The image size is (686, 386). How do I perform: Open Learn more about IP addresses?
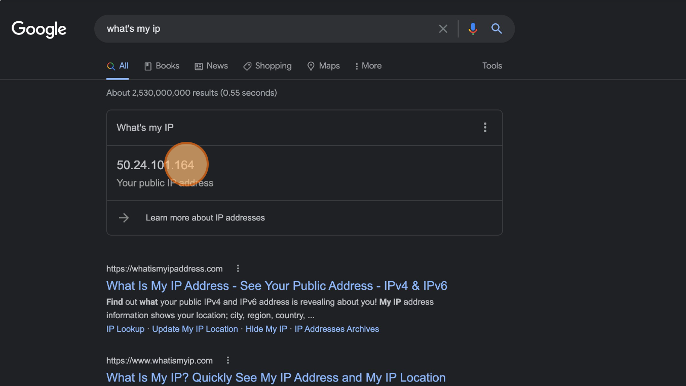(x=205, y=218)
